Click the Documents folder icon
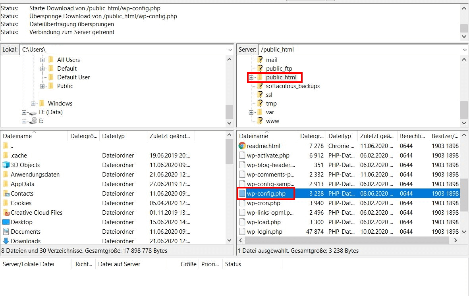Screen dimensions: 469x296 [x=6, y=231]
